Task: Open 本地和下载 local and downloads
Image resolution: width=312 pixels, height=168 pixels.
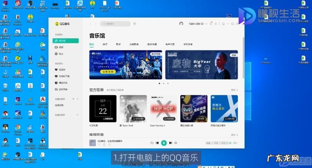Action: [x=62, y=76]
